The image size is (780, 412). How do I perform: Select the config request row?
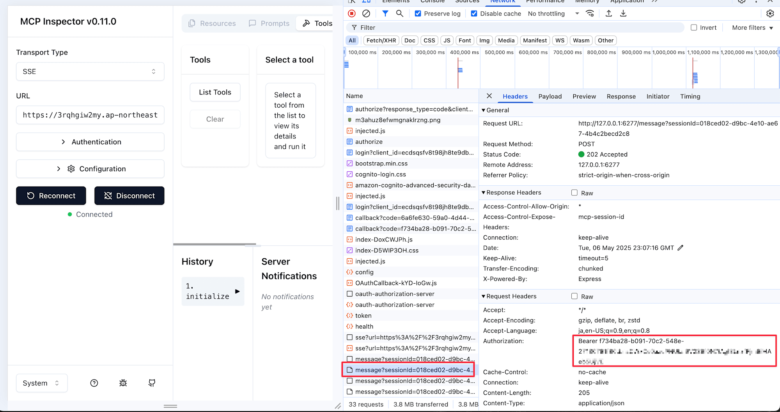(x=411, y=272)
